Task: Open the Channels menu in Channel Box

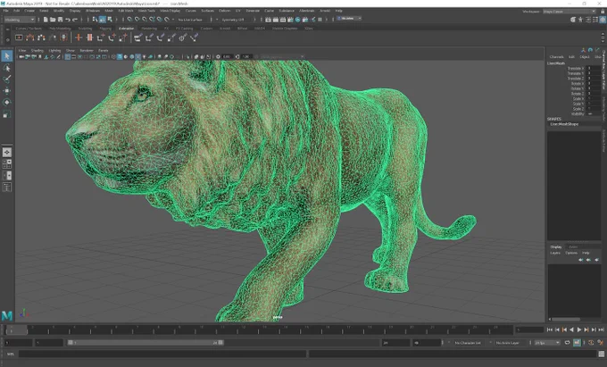Action: 557,57
